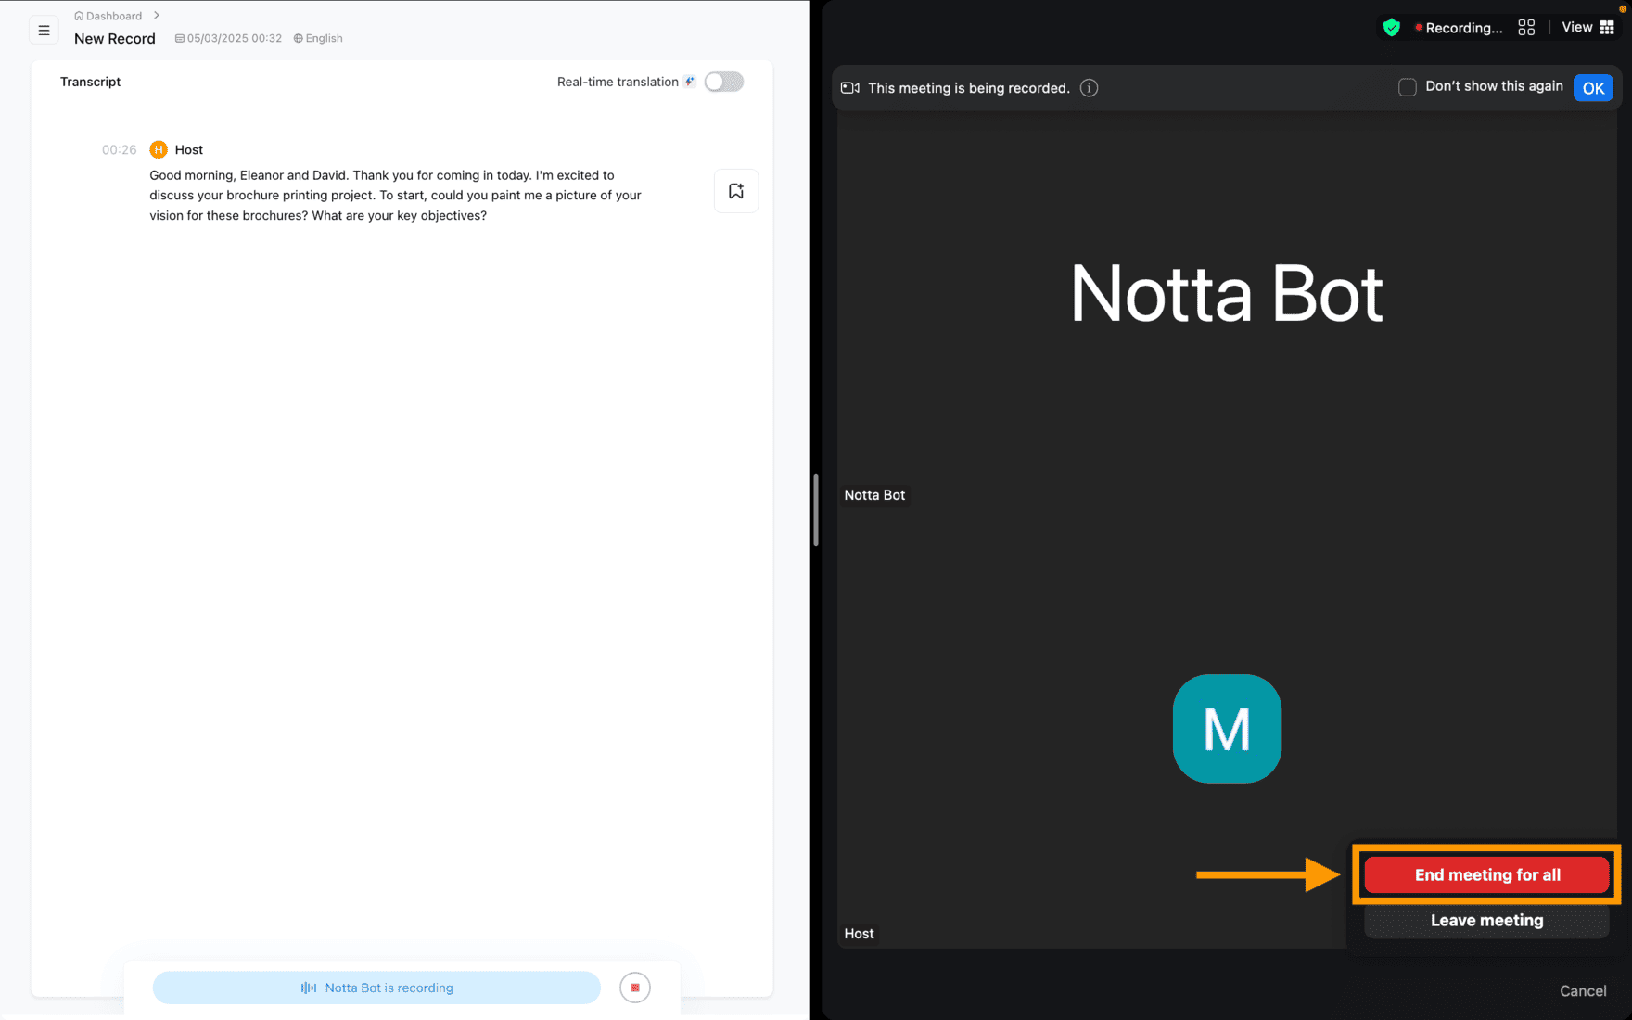The image size is (1632, 1020).
Task: Click the Recording... indicator in Zoom
Action: [x=1458, y=28]
